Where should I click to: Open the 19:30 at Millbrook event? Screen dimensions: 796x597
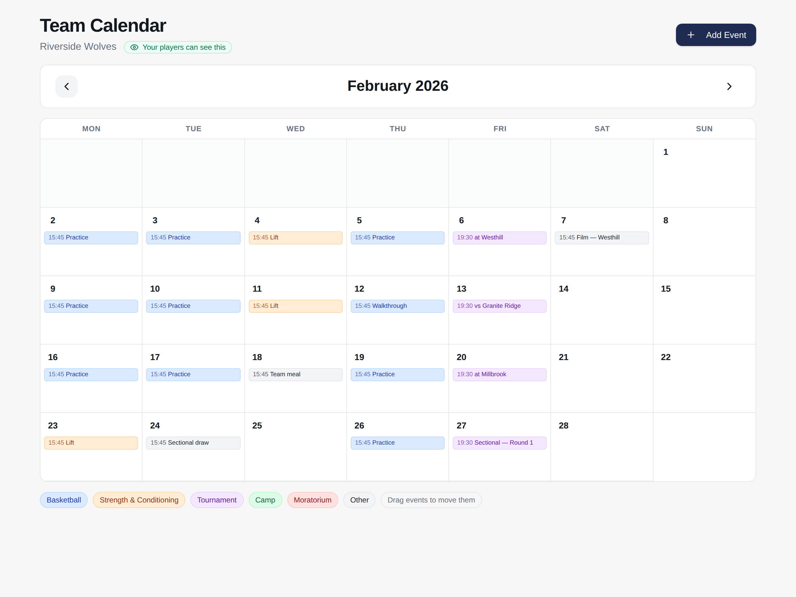(499, 374)
